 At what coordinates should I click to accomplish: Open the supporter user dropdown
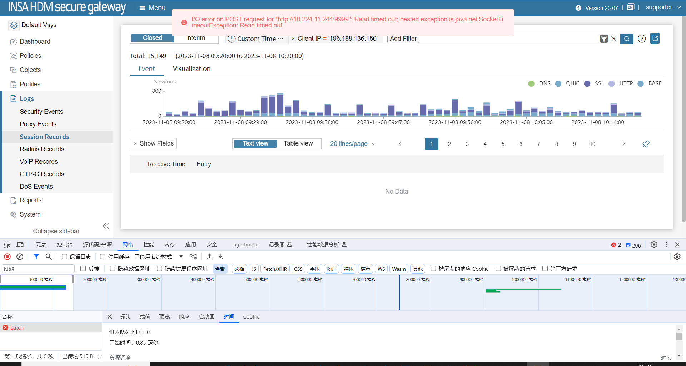(x=663, y=7)
